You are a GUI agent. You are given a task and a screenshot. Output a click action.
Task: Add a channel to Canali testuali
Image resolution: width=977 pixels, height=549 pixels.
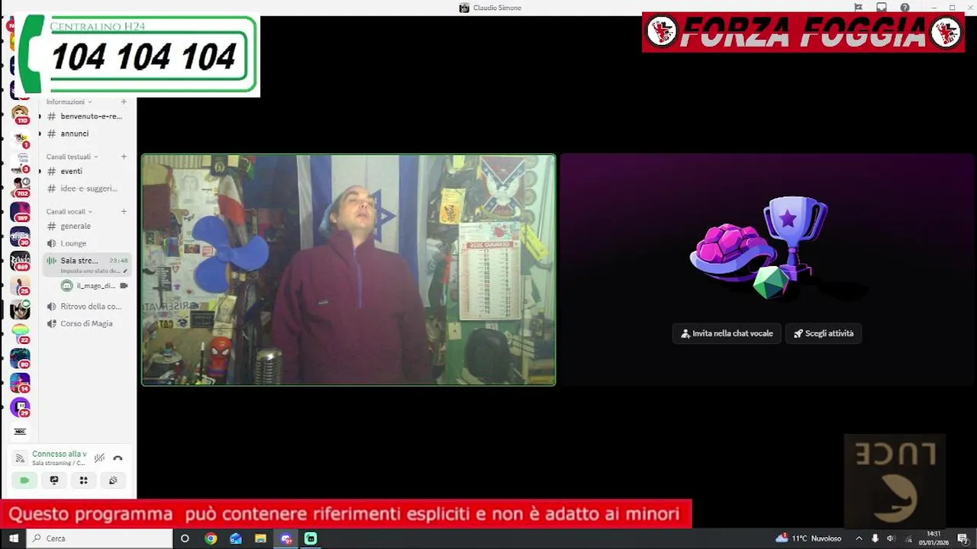click(x=124, y=156)
